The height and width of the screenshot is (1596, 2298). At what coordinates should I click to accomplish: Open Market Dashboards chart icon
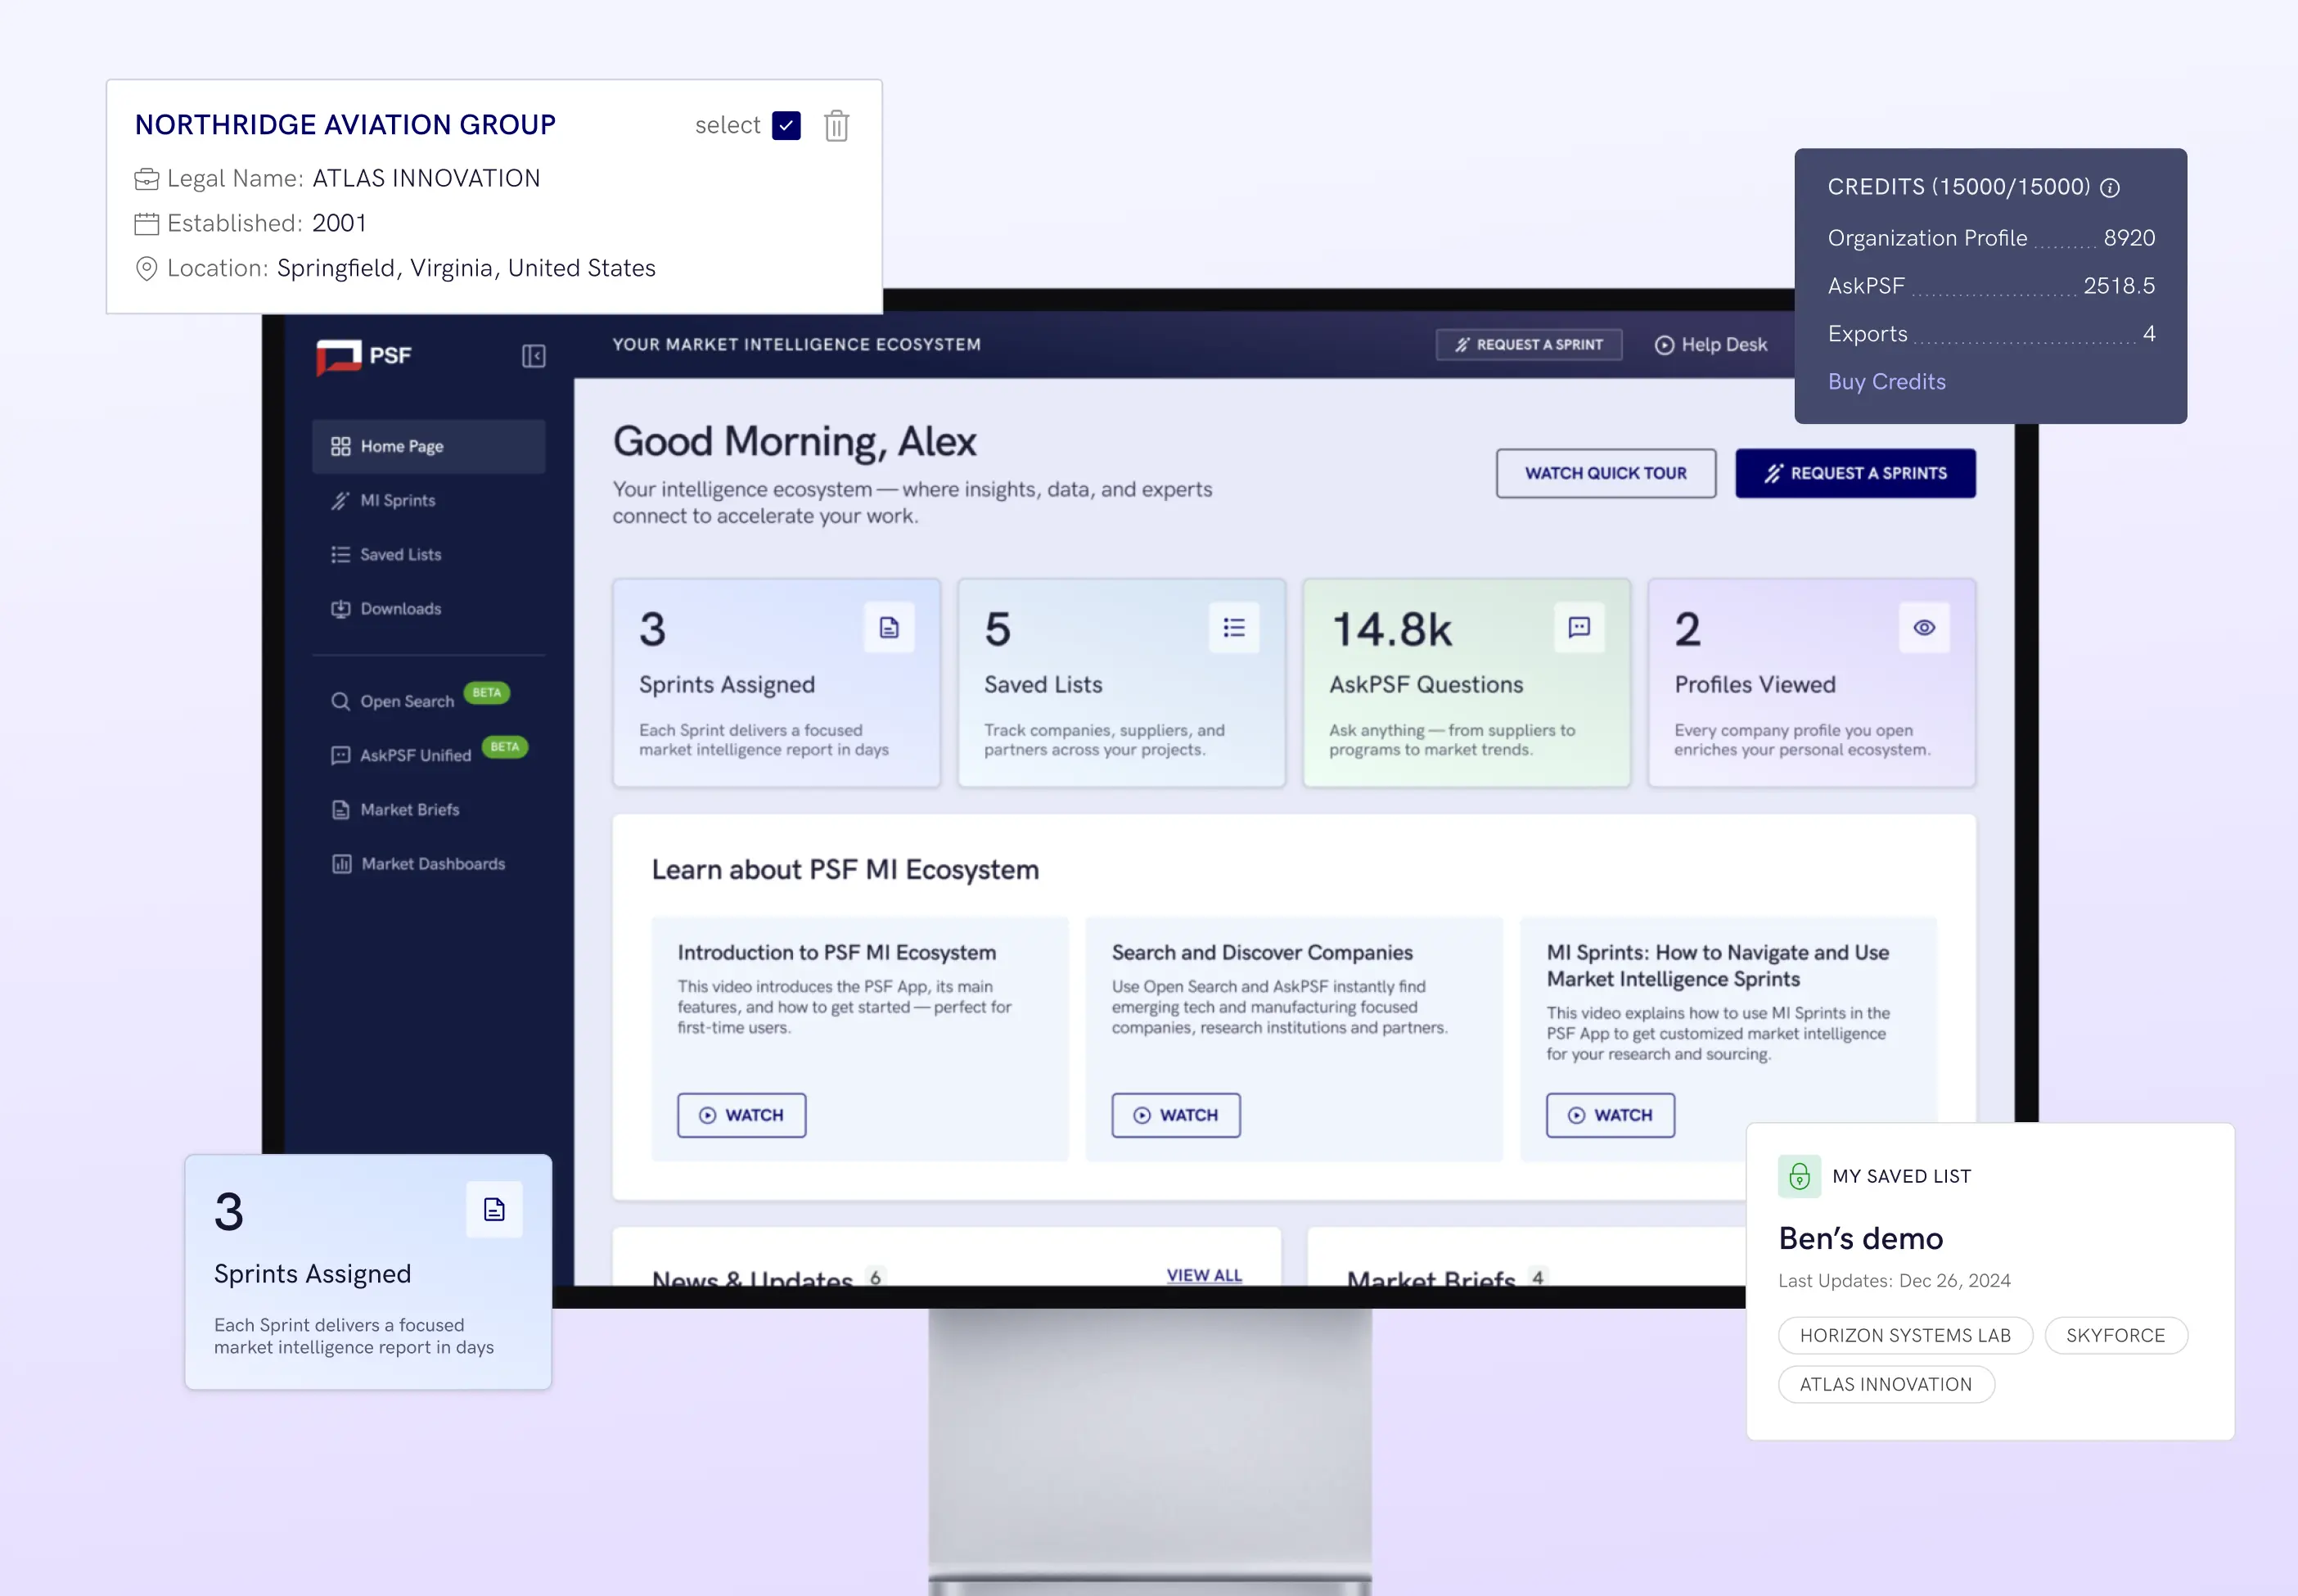pos(342,864)
